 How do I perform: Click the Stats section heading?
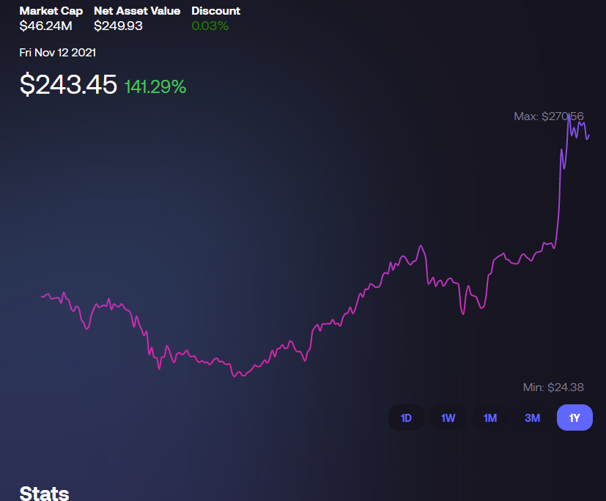44,492
